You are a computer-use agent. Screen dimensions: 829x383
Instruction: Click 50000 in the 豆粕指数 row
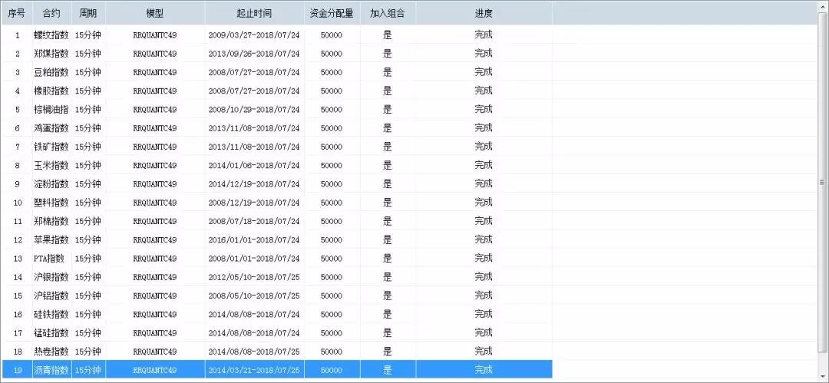(x=332, y=72)
